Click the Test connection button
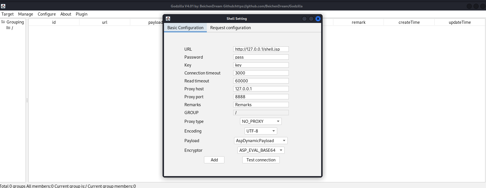 tap(261, 160)
